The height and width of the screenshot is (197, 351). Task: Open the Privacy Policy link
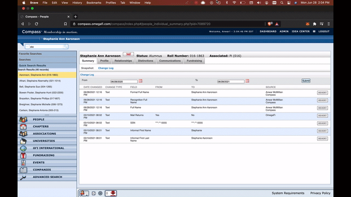(320, 193)
